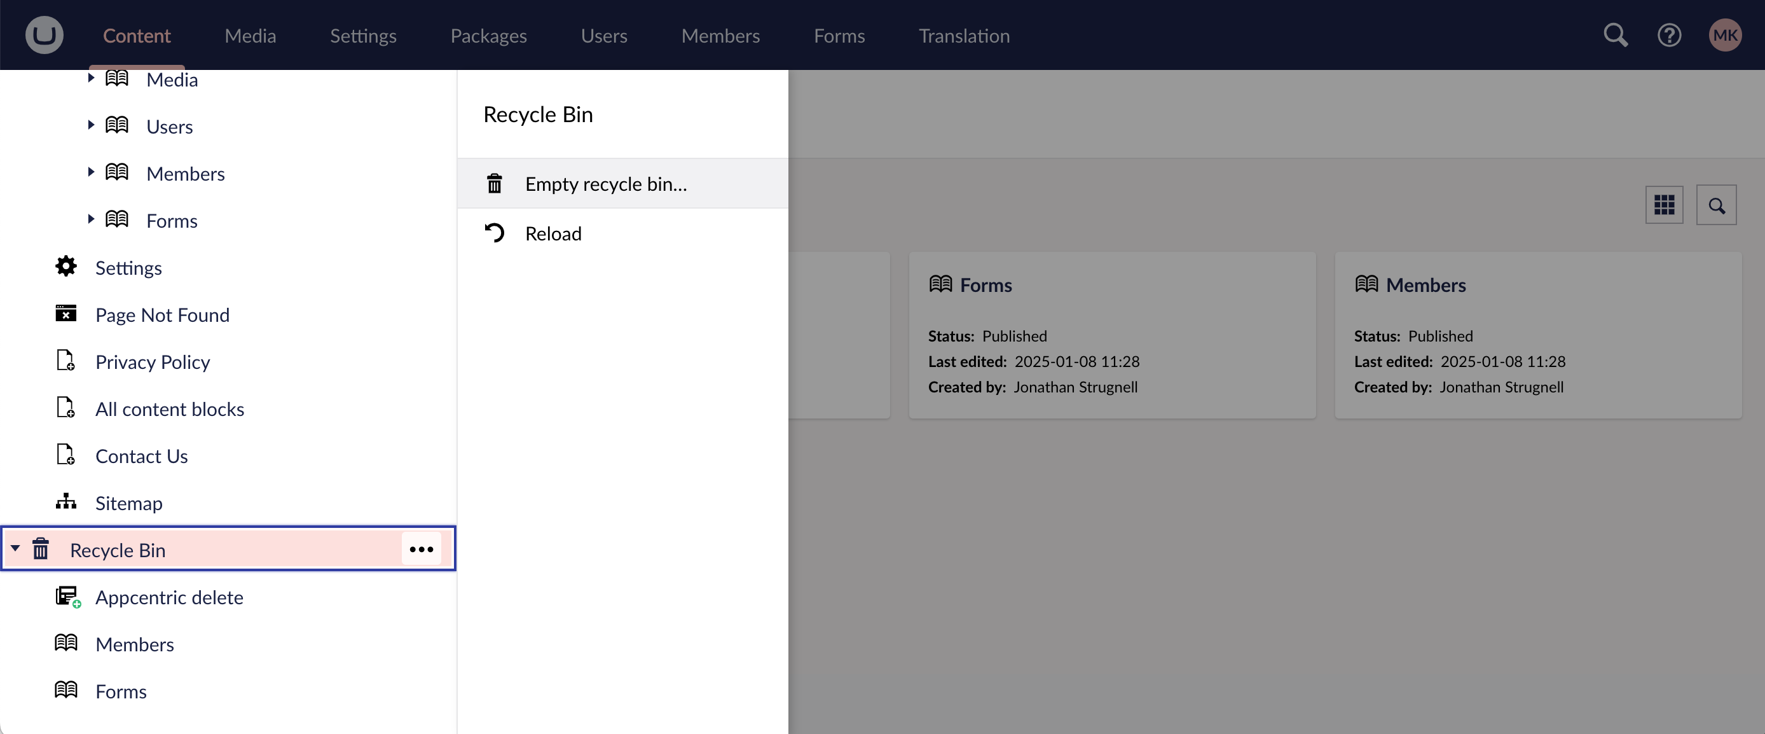Image resolution: width=1765 pixels, height=734 pixels.
Task: Go to the Settings section tab
Action: [363, 36]
